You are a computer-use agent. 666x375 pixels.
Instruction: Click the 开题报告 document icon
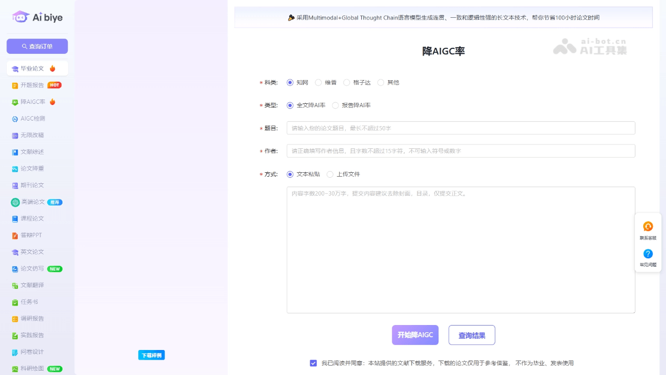coord(15,86)
